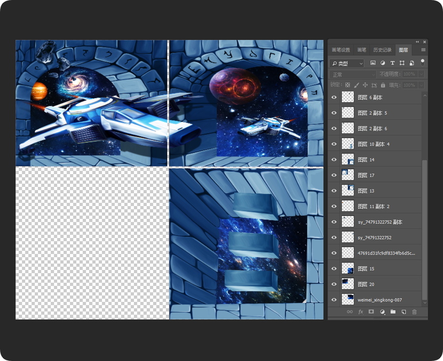Filter for smart object layers
Screen dimensions: 443x361
coord(411,63)
